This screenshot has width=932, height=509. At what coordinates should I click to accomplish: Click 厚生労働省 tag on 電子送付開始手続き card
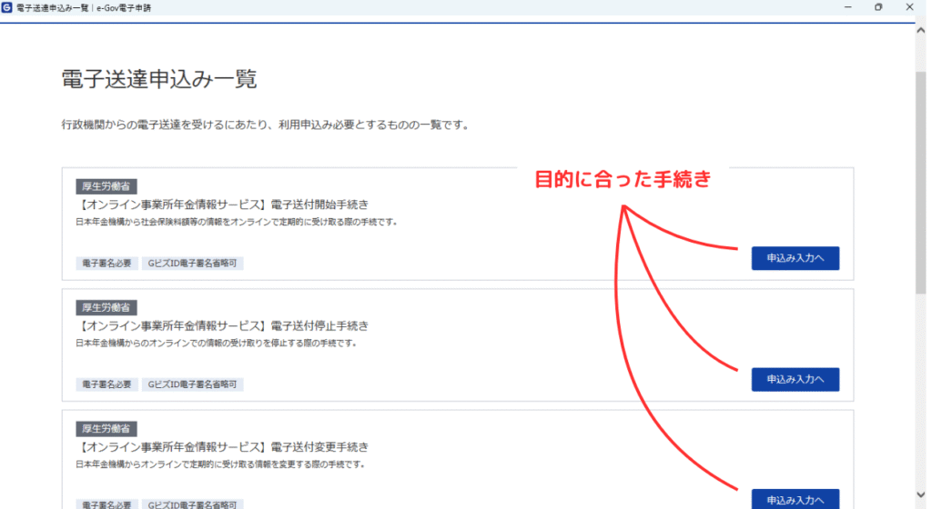pos(106,186)
